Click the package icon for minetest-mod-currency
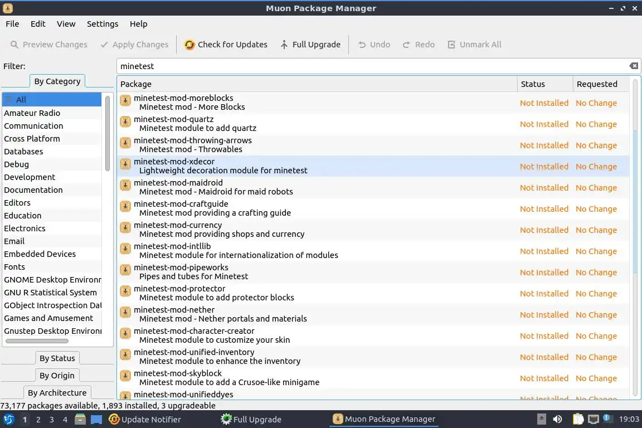The image size is (642, 428). coord(125,228)
